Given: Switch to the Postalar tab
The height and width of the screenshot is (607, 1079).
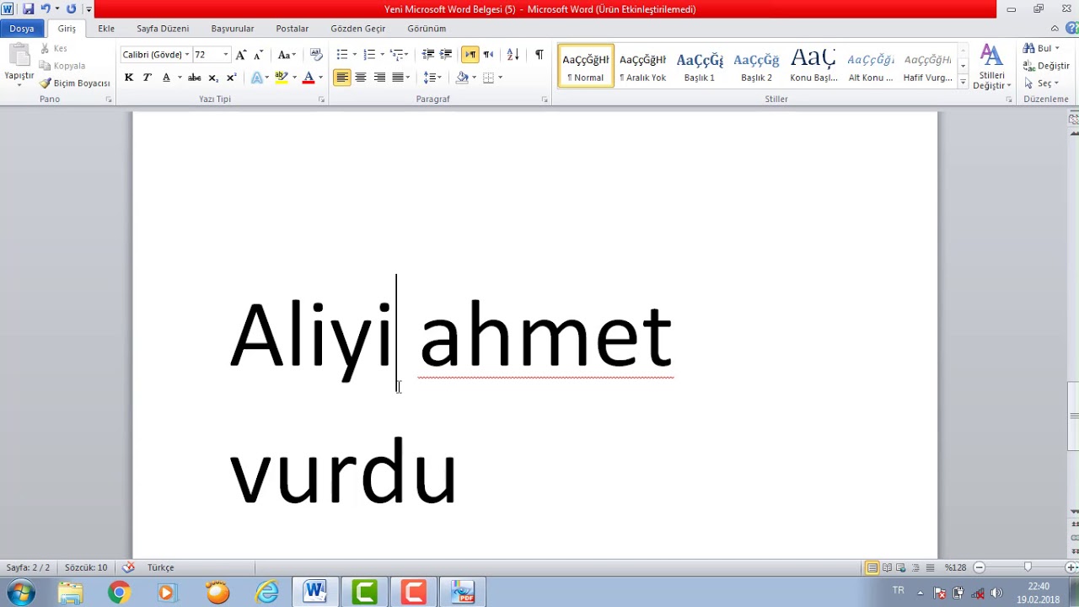Looking at the screenshot, I should point(293,29).
